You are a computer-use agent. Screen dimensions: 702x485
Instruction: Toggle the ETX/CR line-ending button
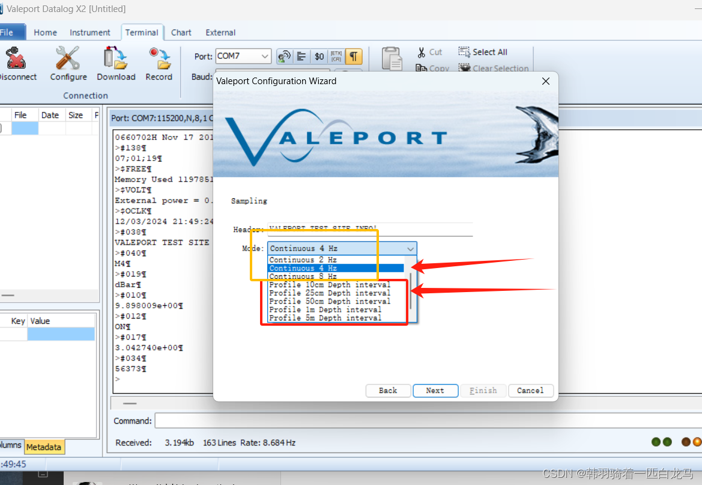336,56
